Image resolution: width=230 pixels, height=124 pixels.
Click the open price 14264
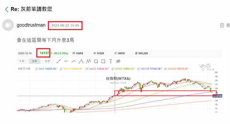[x=79, y=53]
